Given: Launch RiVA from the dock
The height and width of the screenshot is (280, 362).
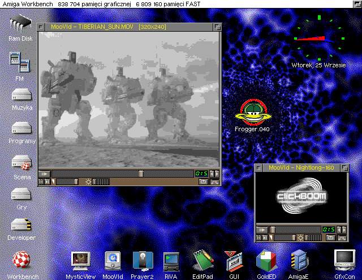Looking at the screenshot, I should tap(171, 261).
